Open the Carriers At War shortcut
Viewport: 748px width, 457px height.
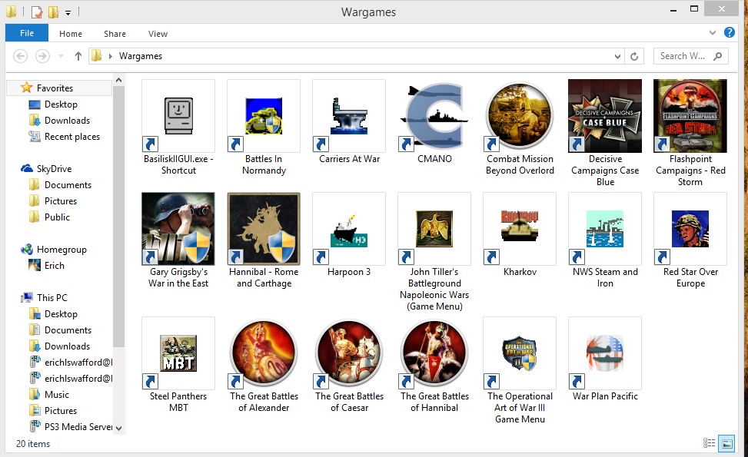[349, 116]
